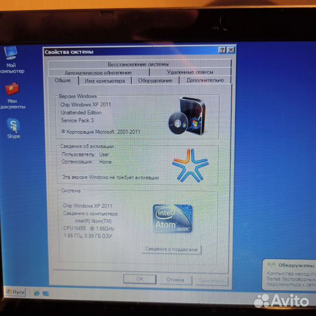The image size is (316, 316).
Task: Launch the Skype desktop shortcut
Action: (13, 129)
